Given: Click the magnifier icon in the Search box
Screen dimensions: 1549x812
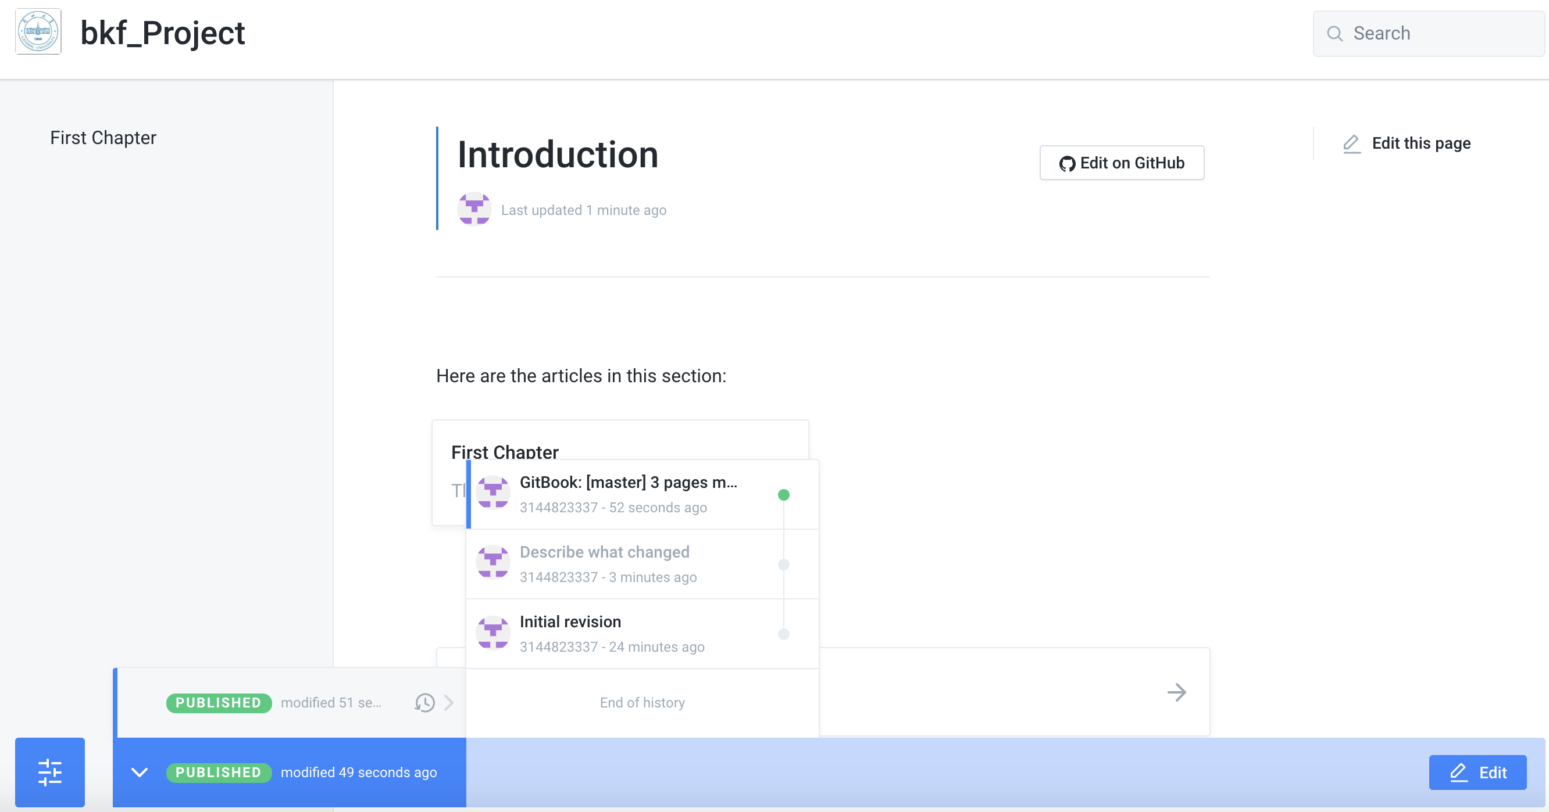Looking at the screenshot, I should pyautogui.click(x=1334, y=34).
